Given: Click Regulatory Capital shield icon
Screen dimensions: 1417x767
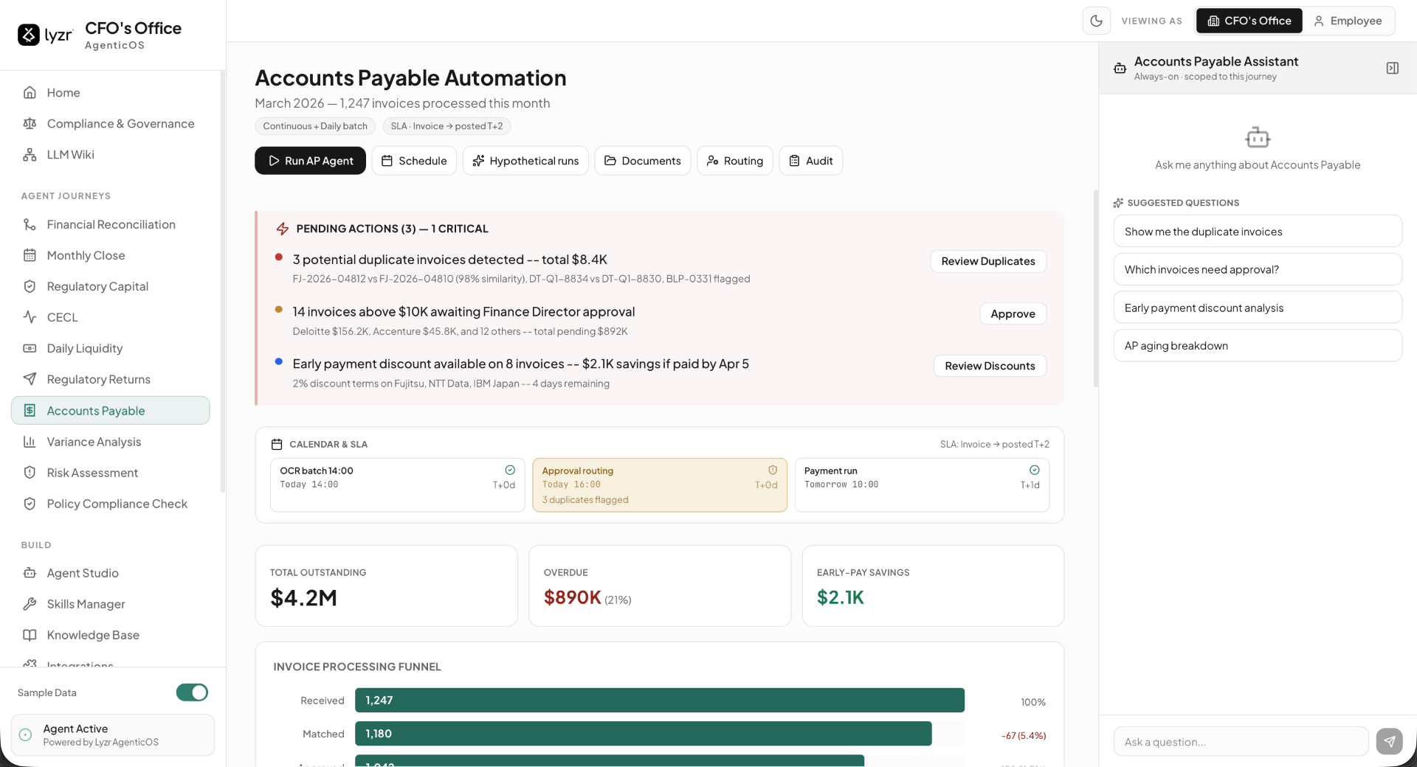Looking at the screenshot, I should tap(30, 286).
